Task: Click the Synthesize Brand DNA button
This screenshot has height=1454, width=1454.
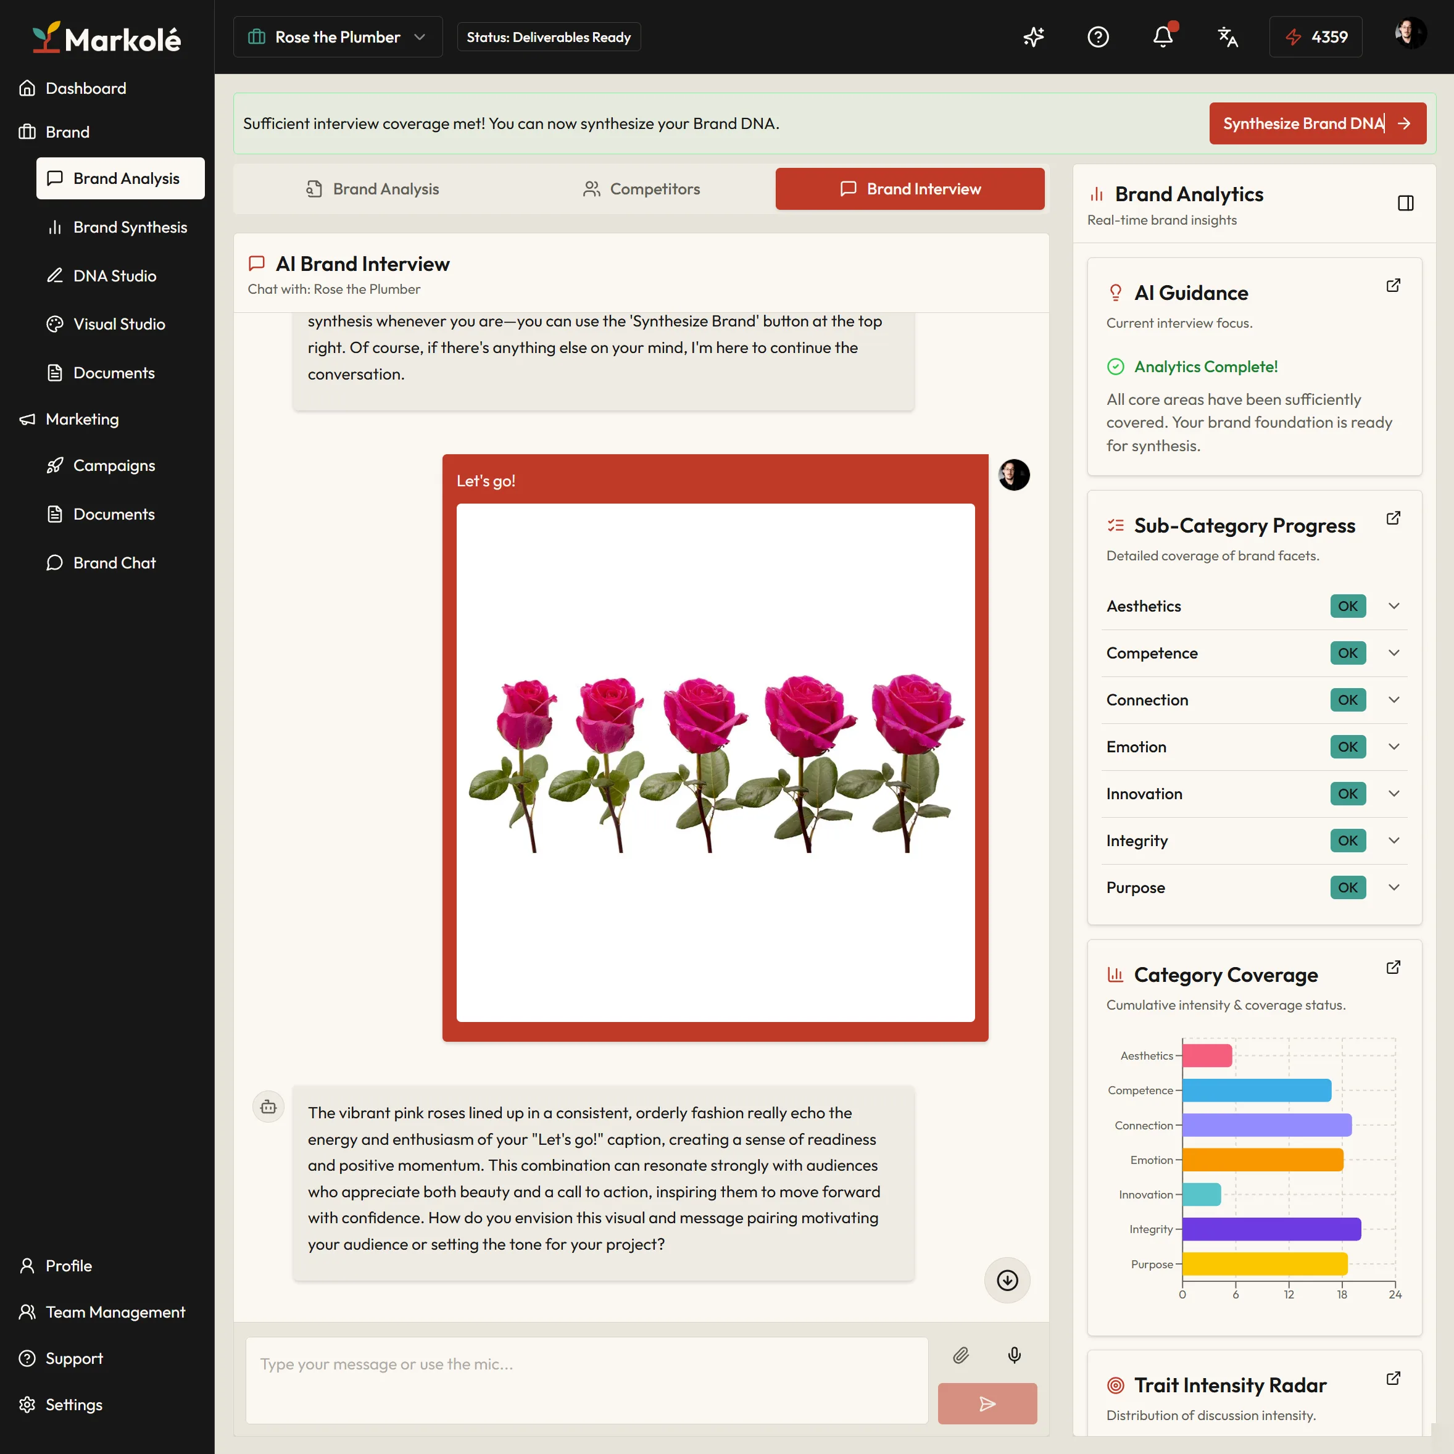Action: pyautogui.click(x=1317, y=123)
